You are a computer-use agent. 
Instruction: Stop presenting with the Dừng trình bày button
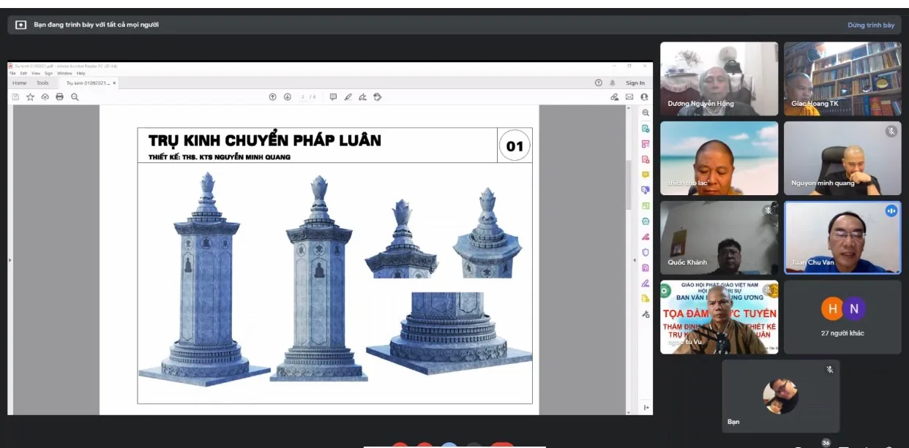(x=871, y=25)
